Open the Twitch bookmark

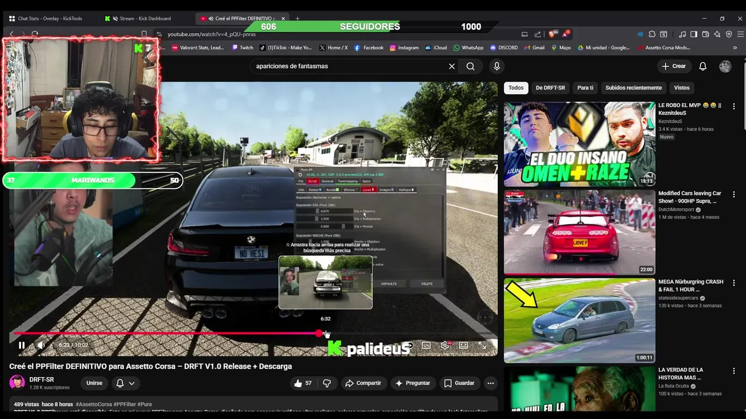coord(242,48)
